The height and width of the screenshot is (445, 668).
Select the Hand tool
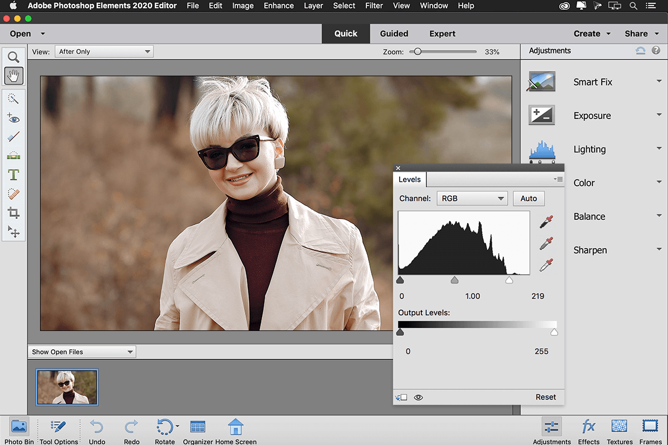13,76
